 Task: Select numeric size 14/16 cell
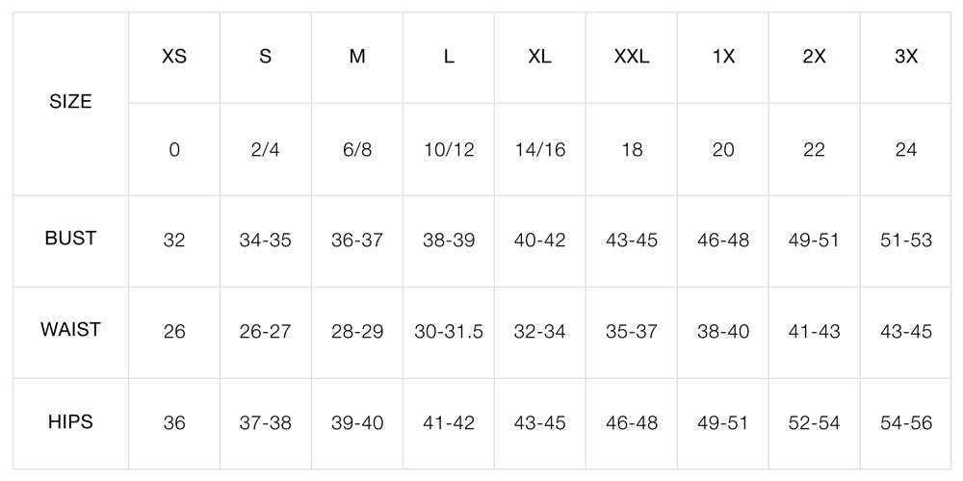click(540, 150)
